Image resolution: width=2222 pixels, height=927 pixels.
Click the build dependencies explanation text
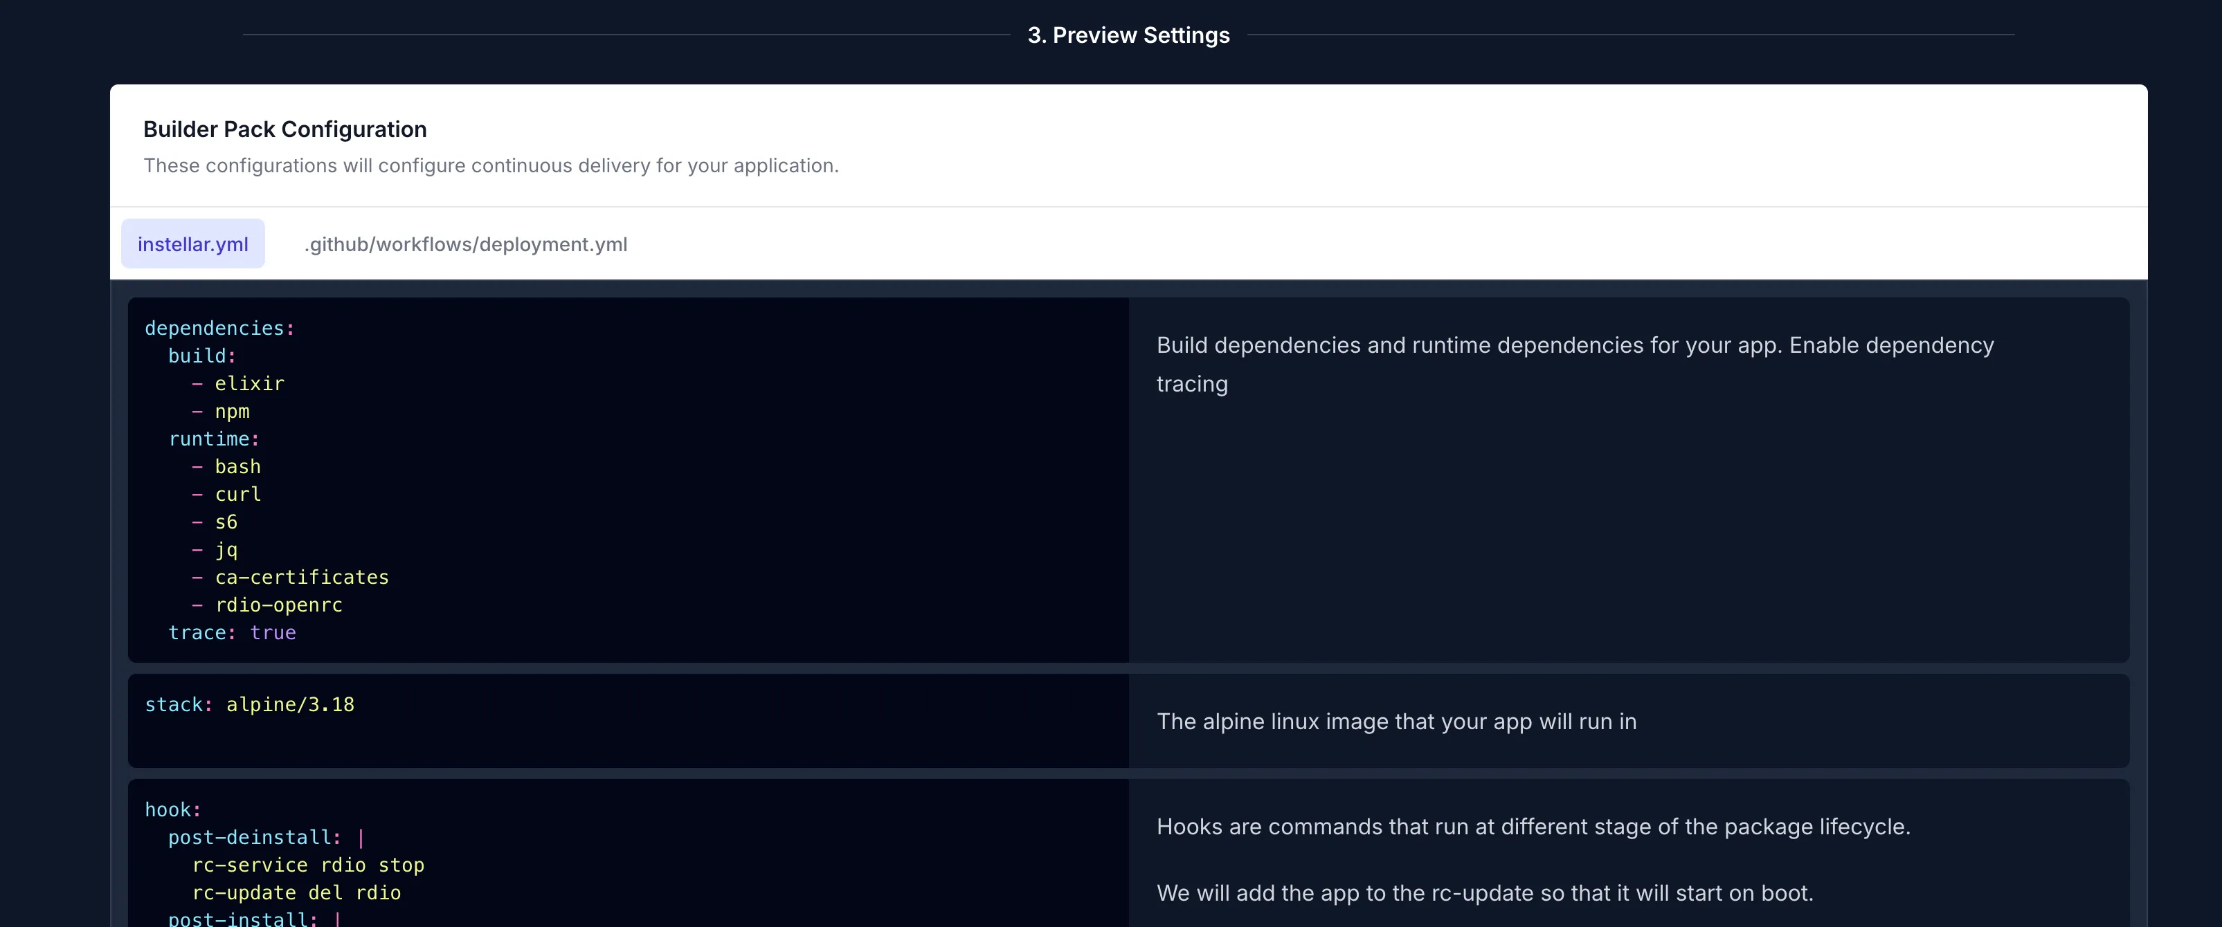pyautogui.click(x=1575, y=364)
